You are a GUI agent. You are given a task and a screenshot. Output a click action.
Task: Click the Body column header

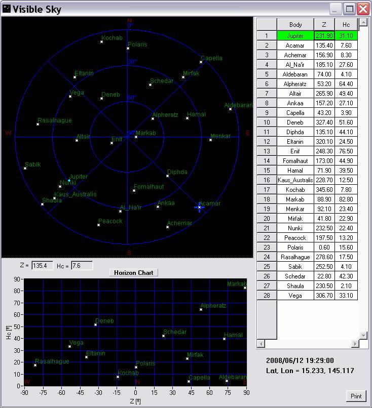click(295, 24)
